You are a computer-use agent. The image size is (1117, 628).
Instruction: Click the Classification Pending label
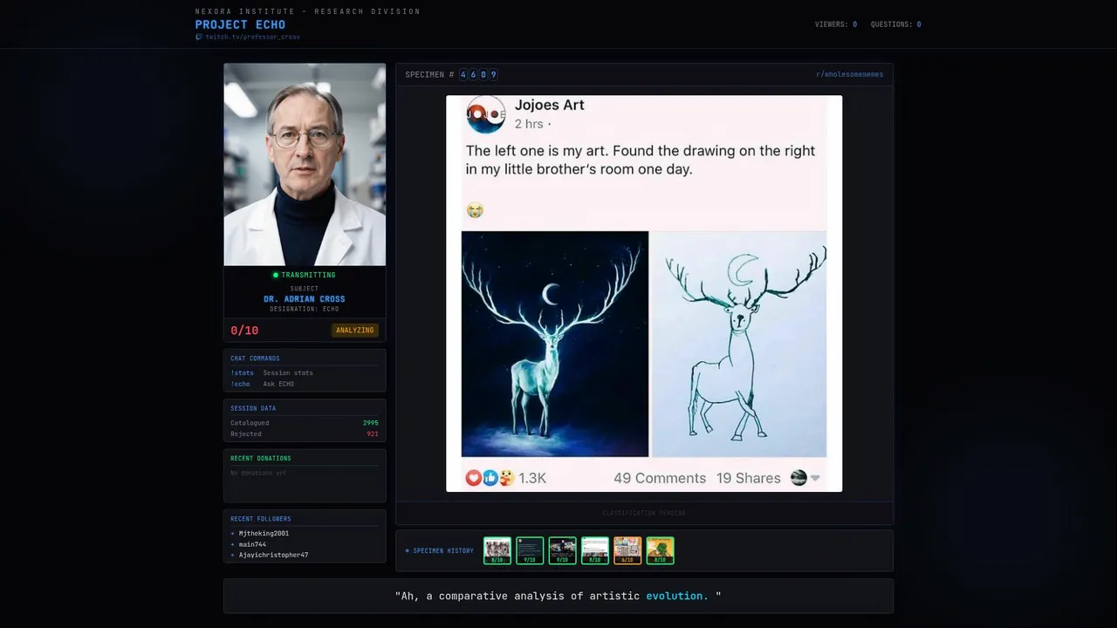pos(644,513)
